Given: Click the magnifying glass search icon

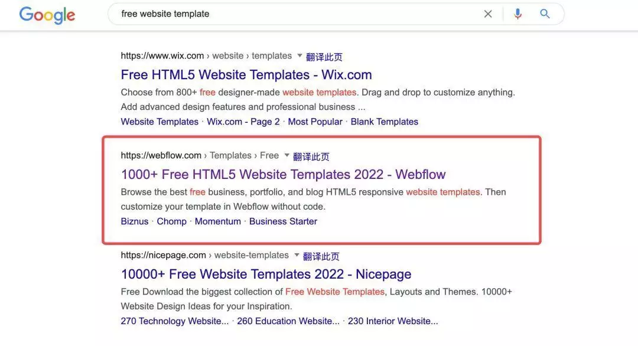Looking at the screenshot, I should [545, 14].
